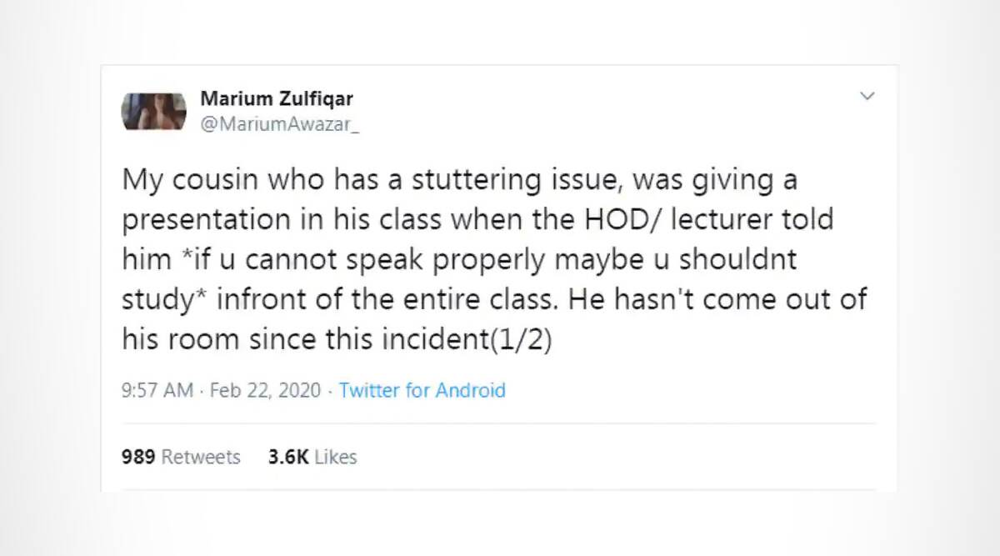
Task: View the 3.6K Likes list
Action: (312, 457)
